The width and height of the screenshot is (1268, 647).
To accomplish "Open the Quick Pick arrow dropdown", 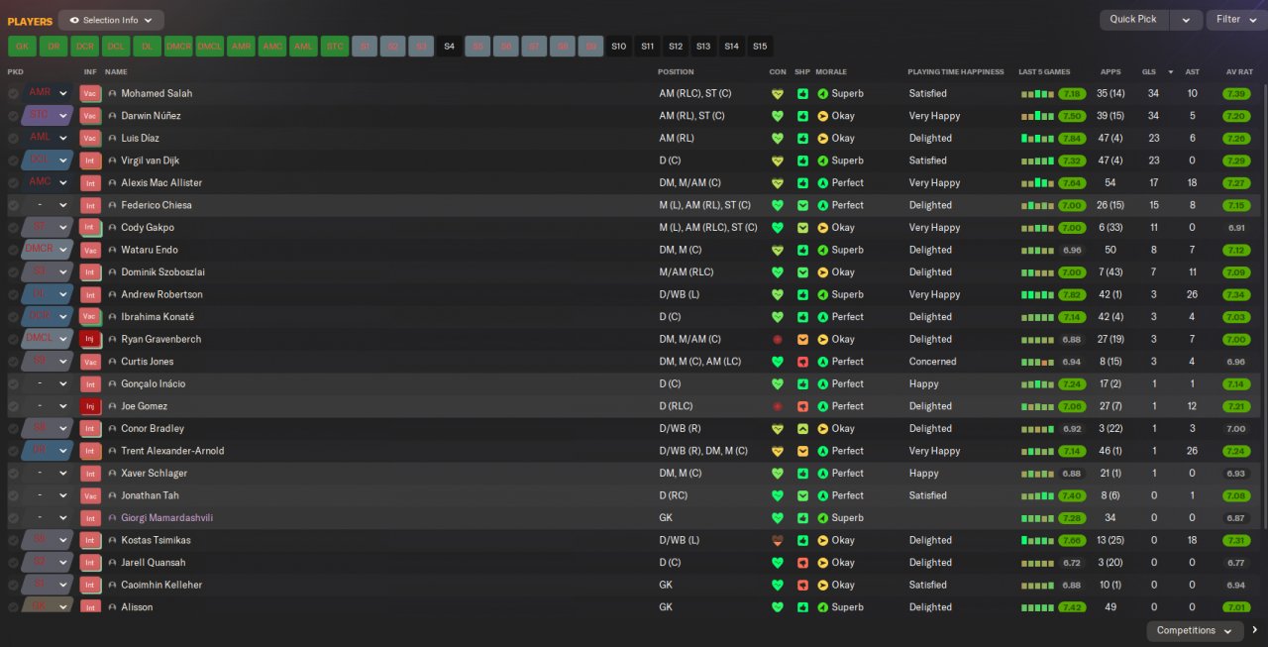I will pos(1186,20).
